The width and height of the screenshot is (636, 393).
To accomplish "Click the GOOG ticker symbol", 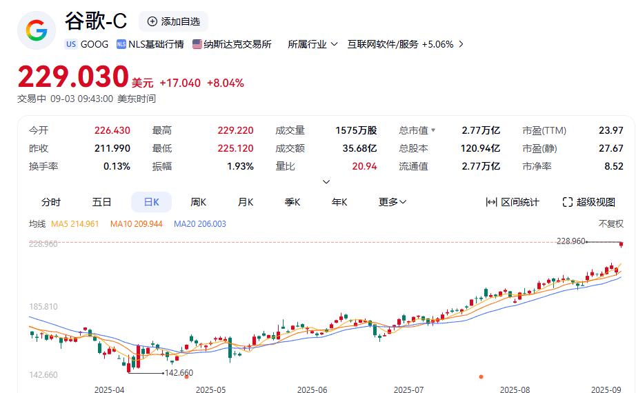I will [x=94, y=44].
